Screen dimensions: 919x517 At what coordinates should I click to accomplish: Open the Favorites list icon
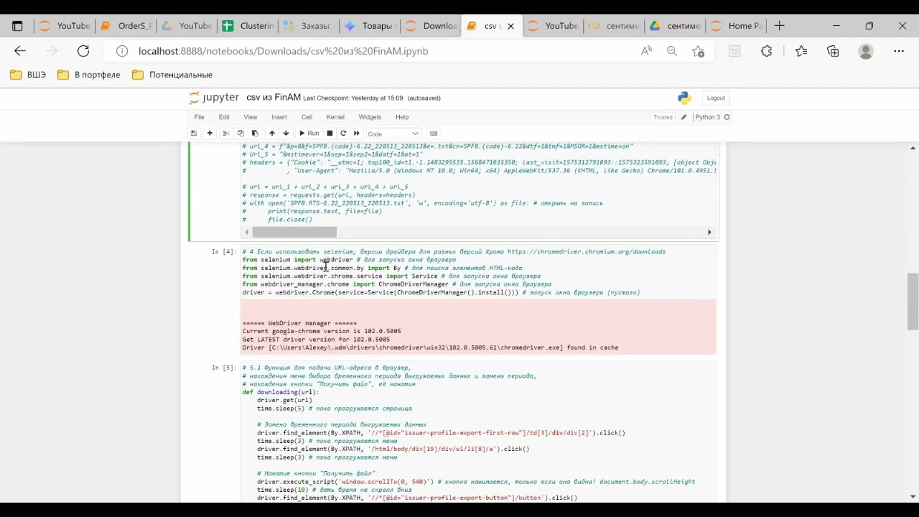[x=801, y=51]
